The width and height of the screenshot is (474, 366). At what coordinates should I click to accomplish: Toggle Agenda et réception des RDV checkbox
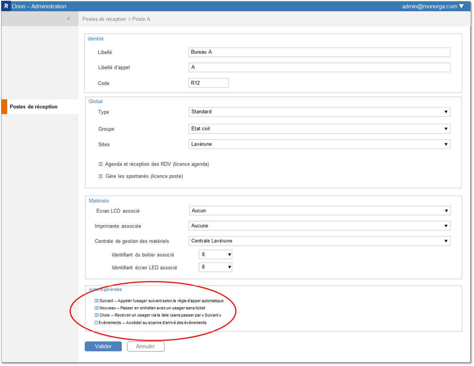pyautogui.click(x=101, y=164)
